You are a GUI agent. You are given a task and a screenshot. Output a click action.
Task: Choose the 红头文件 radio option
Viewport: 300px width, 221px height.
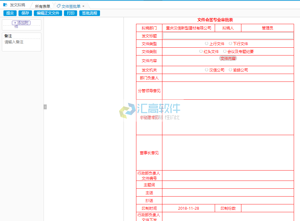click(201, 51)
